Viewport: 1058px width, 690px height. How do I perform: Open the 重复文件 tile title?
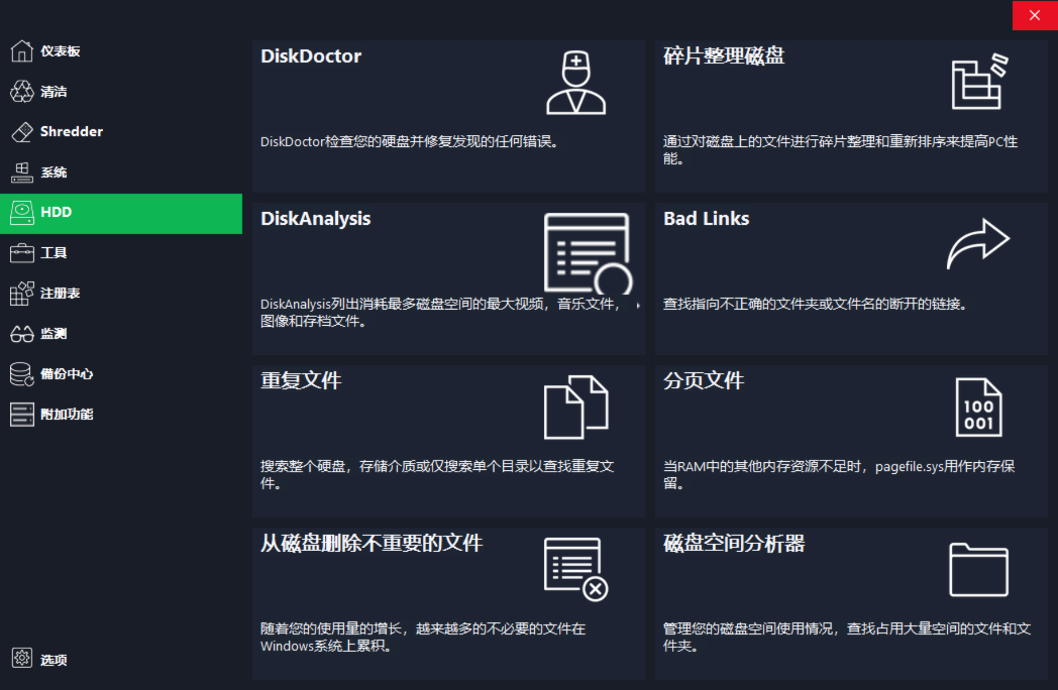pyautogui.click(x=301, y=380)
